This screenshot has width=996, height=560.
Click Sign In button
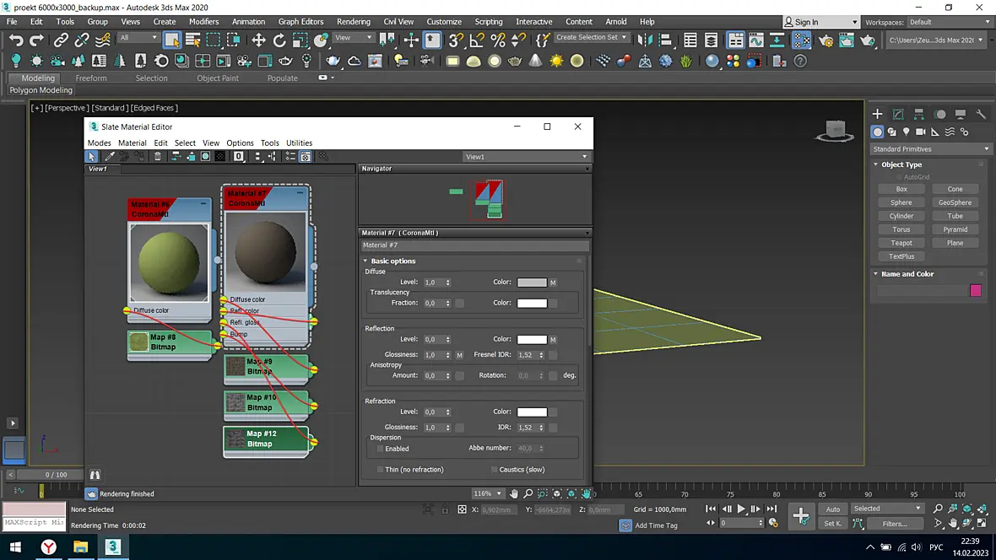click(x=820, y=22)
